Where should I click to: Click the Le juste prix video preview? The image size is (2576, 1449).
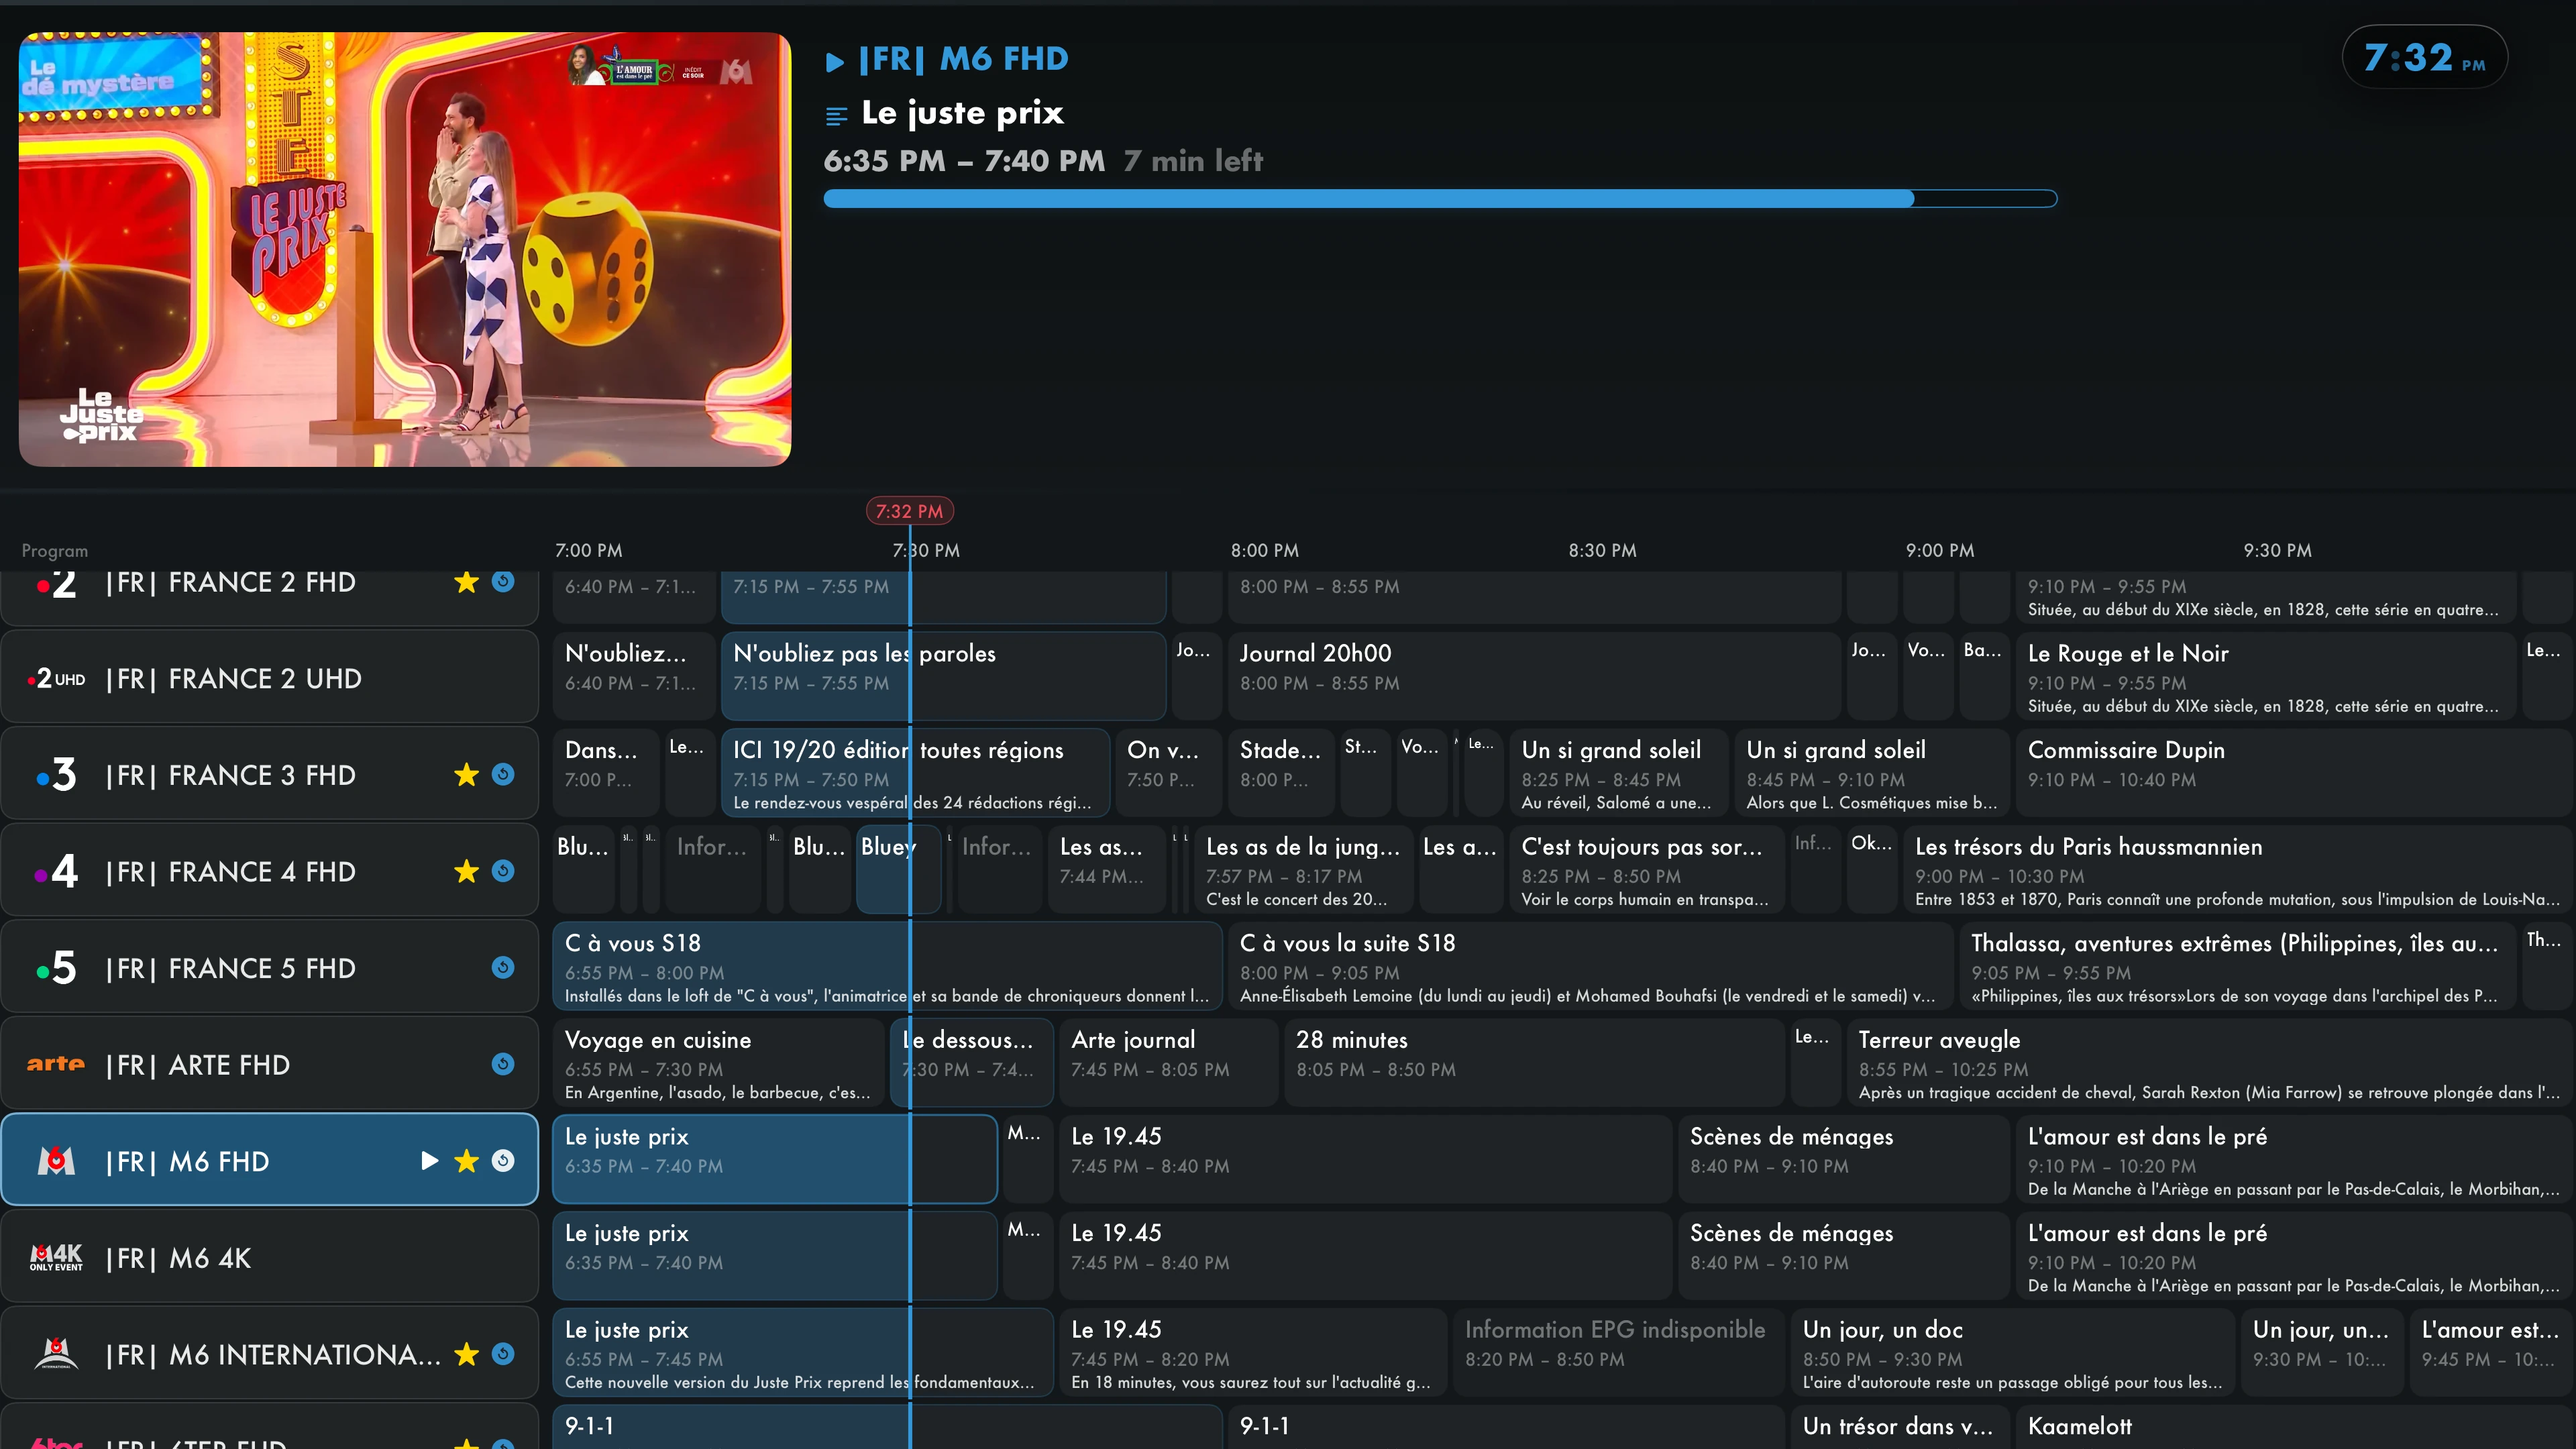pos(405,249)
